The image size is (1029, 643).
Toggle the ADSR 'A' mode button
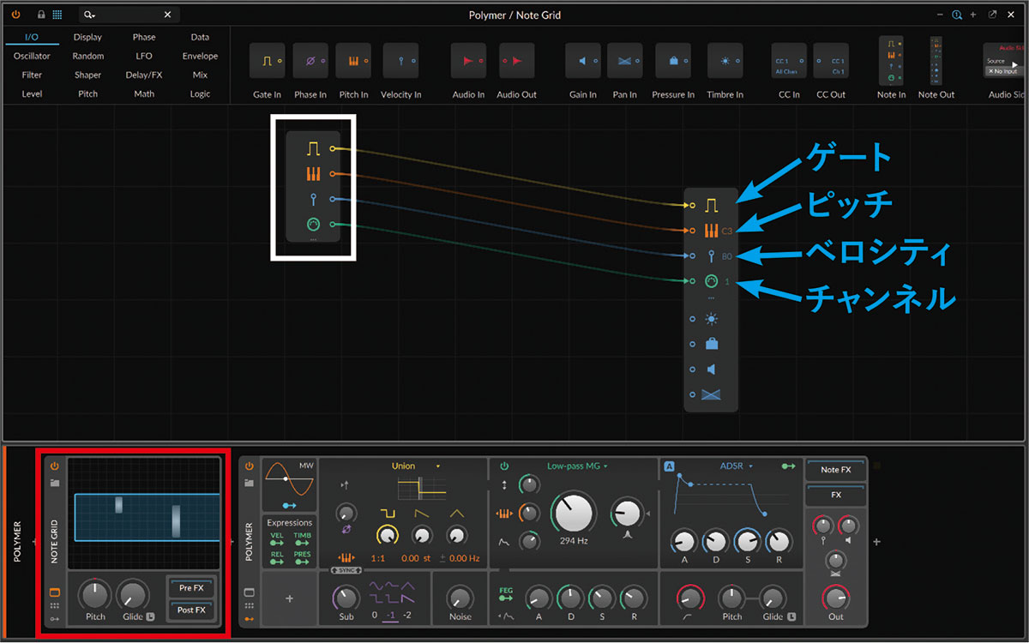coord(670,466)
